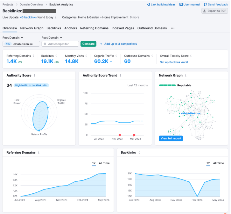Open the more tabs ellipsis menu
Screen dimensions: 231x214
pos(173,28)
